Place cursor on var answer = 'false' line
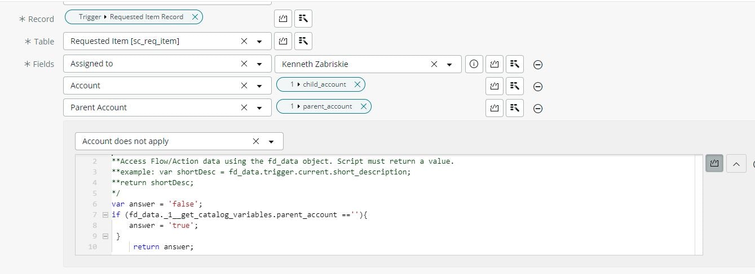This screenshot has height=274, width=755. (157, 204)
